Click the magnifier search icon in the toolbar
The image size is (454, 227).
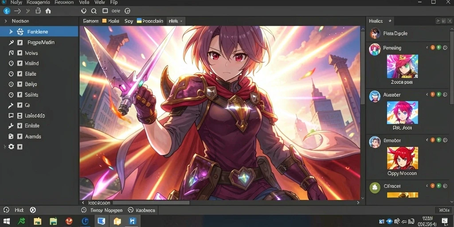tap(94, 11)
